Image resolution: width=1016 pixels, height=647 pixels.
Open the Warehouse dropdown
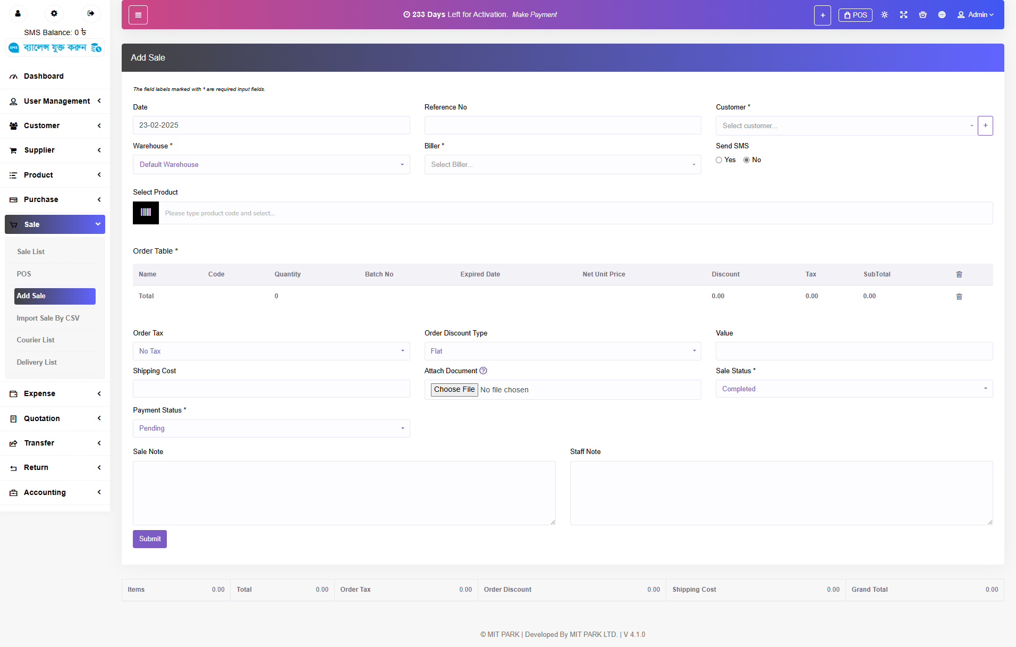[271, 165]
